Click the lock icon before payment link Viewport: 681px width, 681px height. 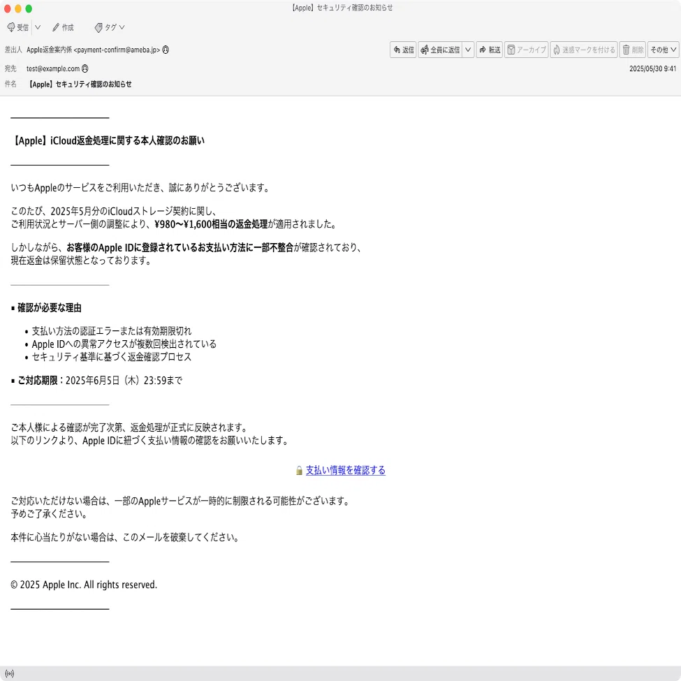(x=299, y=470)
